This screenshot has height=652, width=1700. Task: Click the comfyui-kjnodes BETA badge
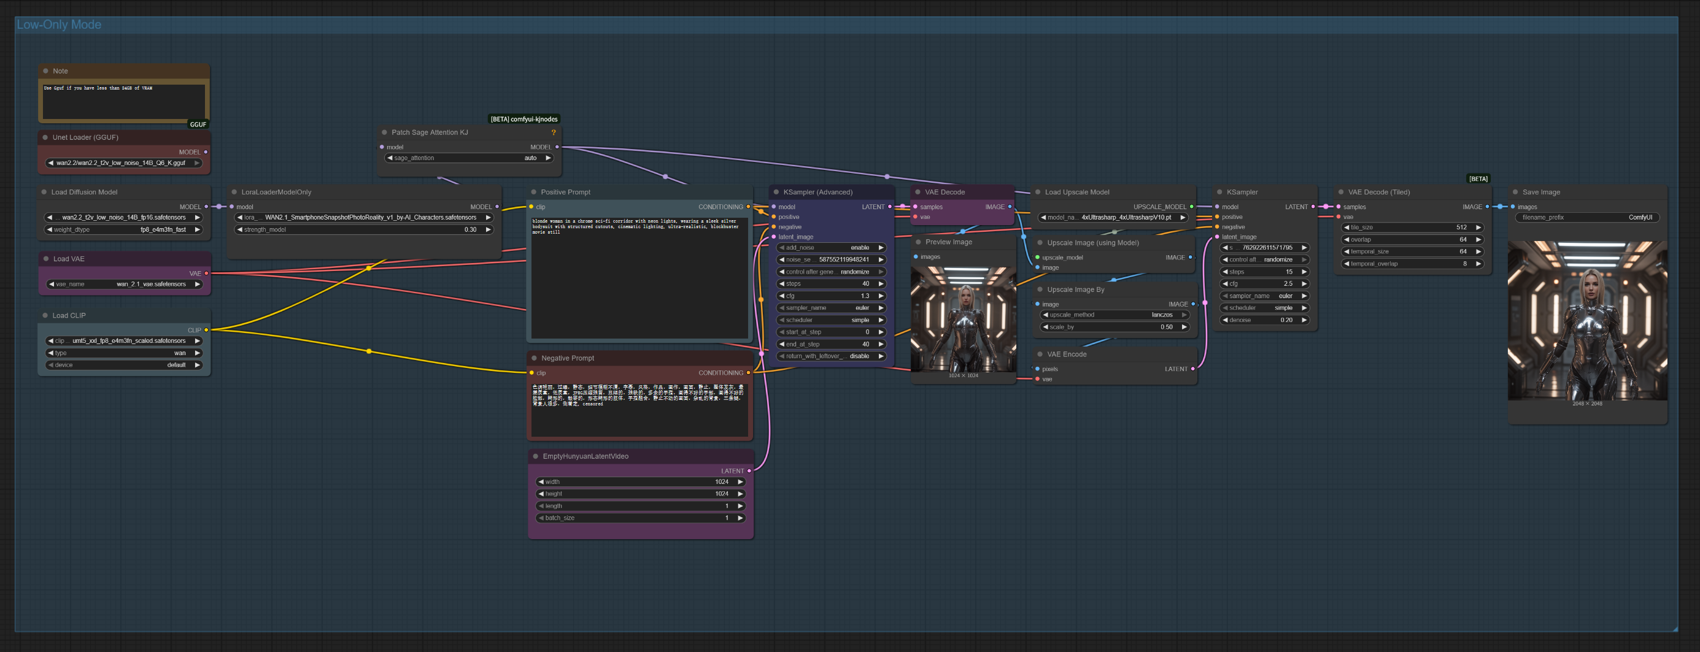[x=524, y=120]
